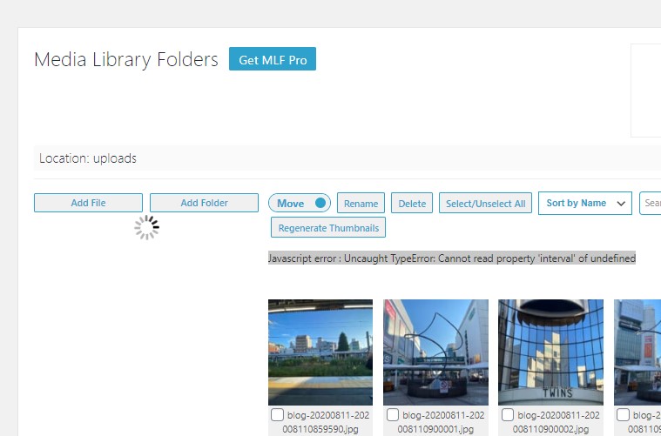Tick checkbox for blog-20200811-202008110900001.jpg
Image resolution: width=661 pixels, height=436 pixels.
click(x=393, y=415)
